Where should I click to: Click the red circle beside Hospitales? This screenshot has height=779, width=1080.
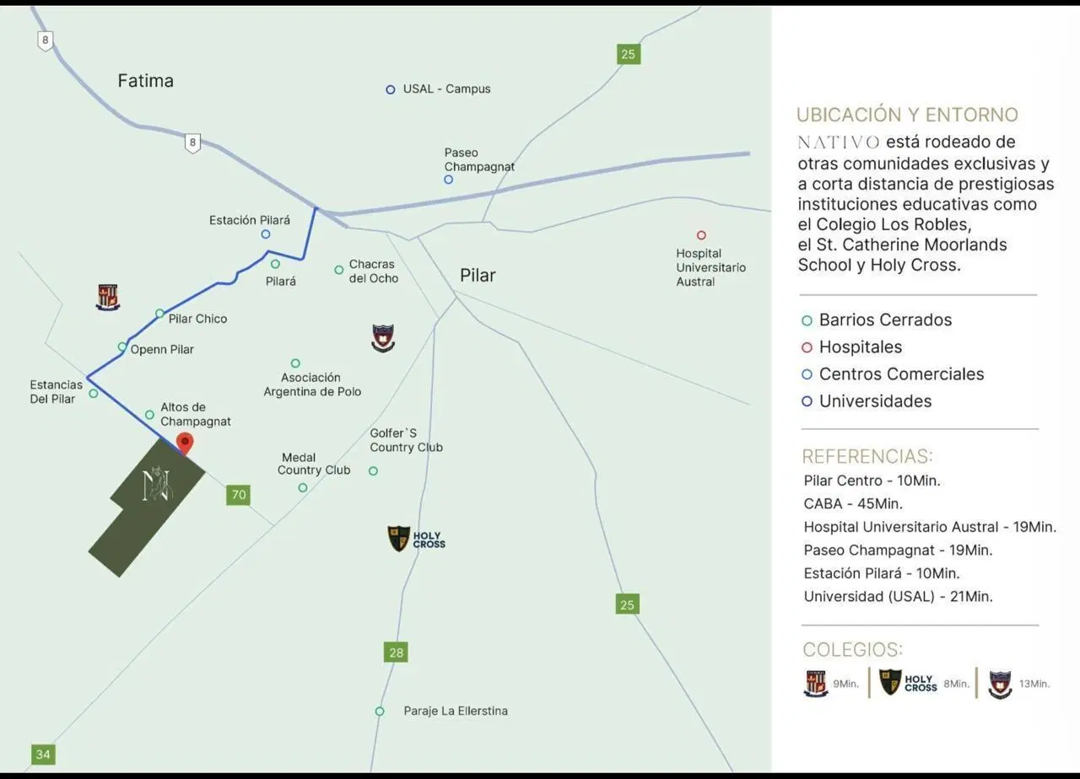[x=807, y=347]
